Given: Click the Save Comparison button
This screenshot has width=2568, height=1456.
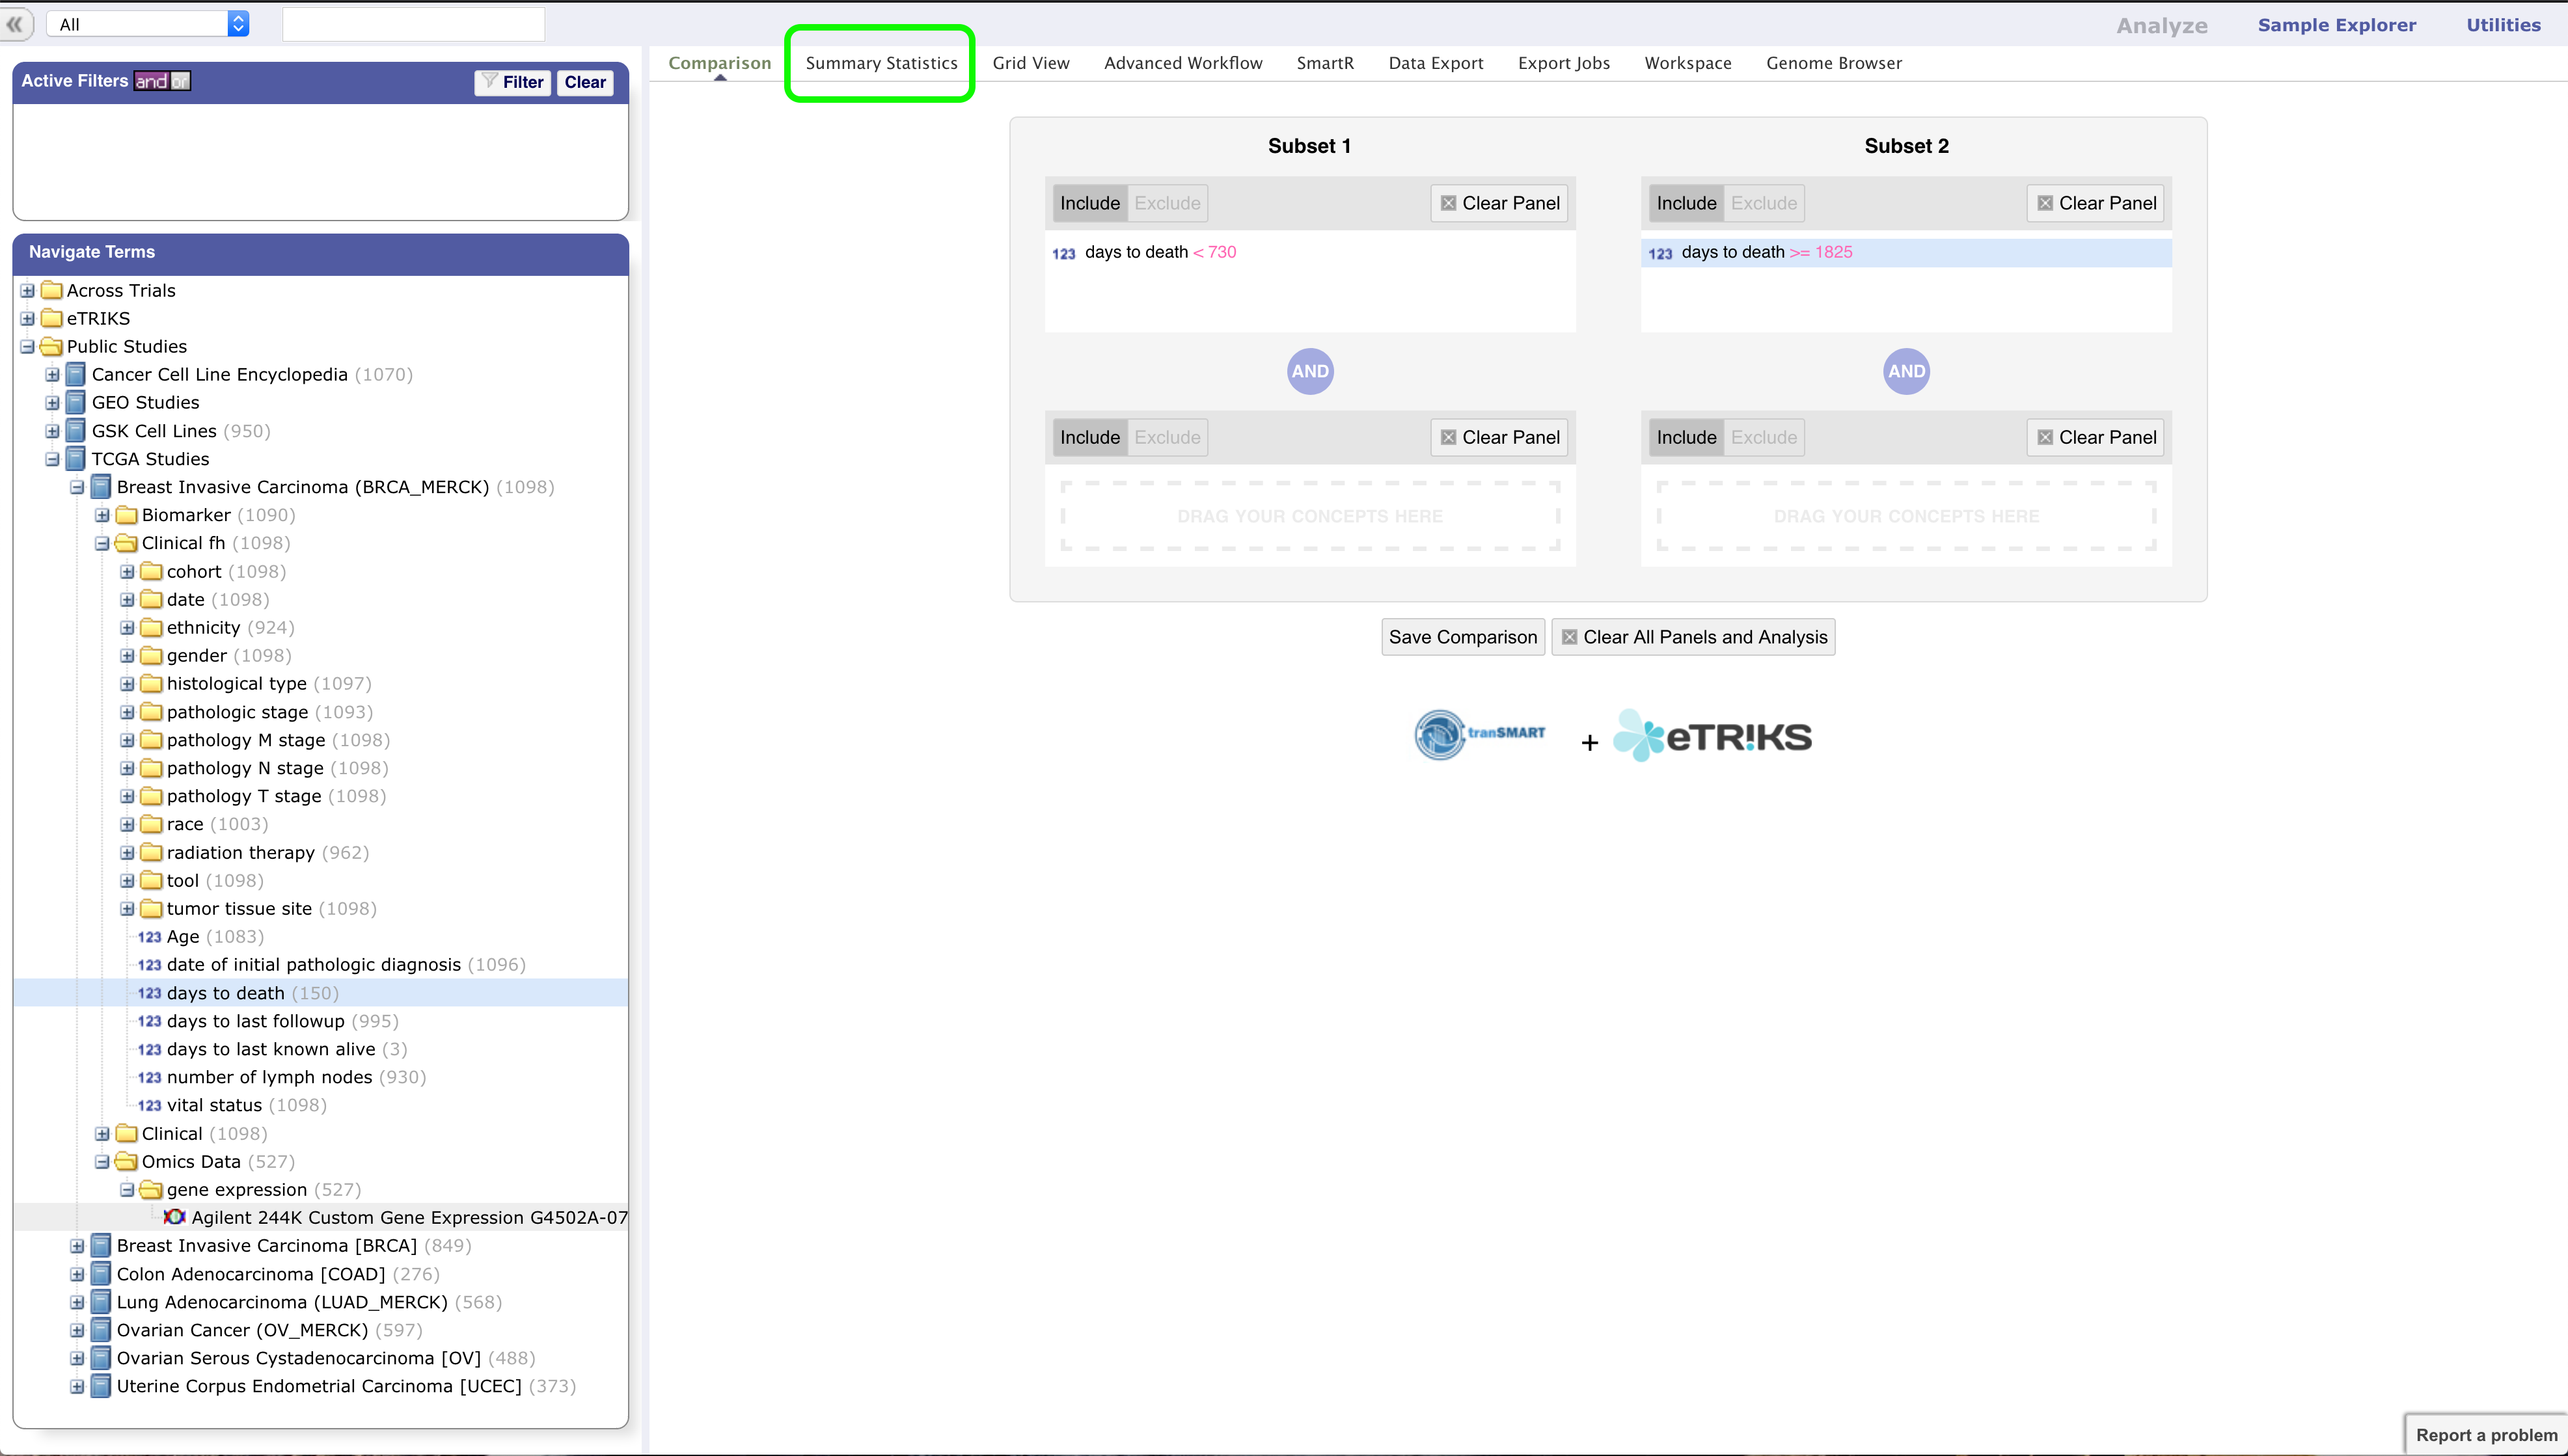Looking at the screenshot, I should tap(1462, 638).
